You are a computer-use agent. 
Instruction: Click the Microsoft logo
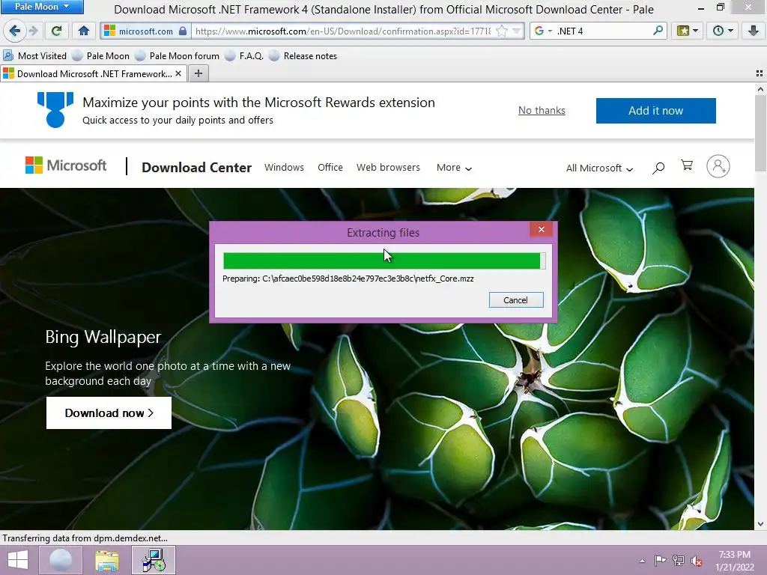[x=66, y=165]
